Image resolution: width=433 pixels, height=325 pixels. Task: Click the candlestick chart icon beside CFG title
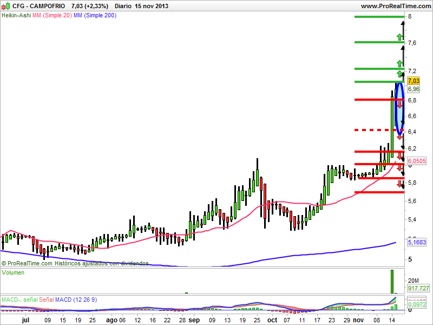(x=5, y=6)
